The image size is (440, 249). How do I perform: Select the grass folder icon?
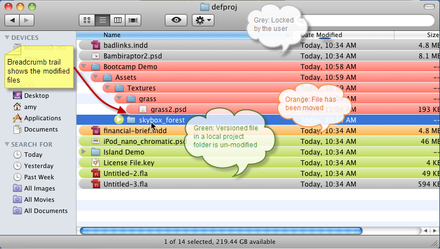click(x=131, y=98)
